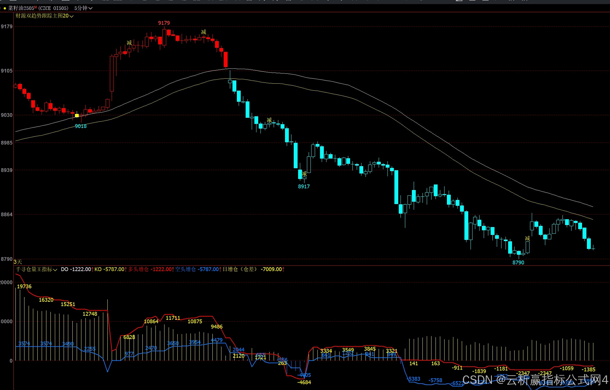Click the first 减 signal on the rally
The image size is (610, 390).
[x=129, y=43]
